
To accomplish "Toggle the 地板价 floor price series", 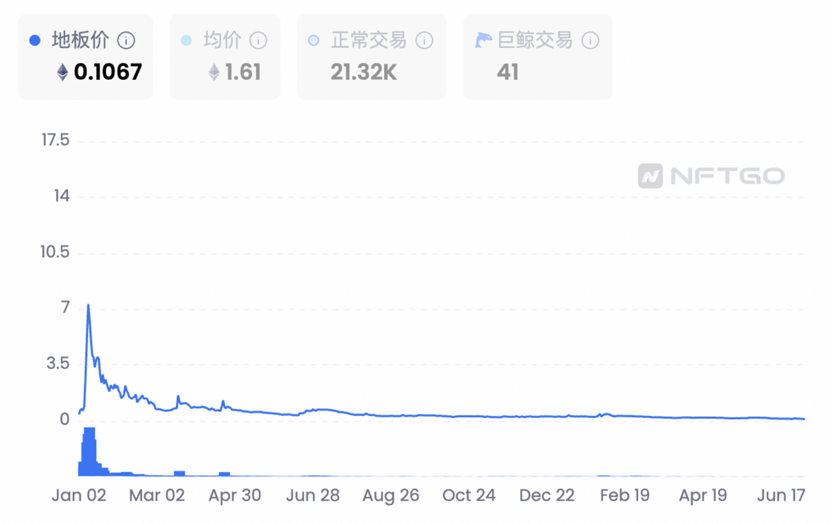I will tap(80, 41).
